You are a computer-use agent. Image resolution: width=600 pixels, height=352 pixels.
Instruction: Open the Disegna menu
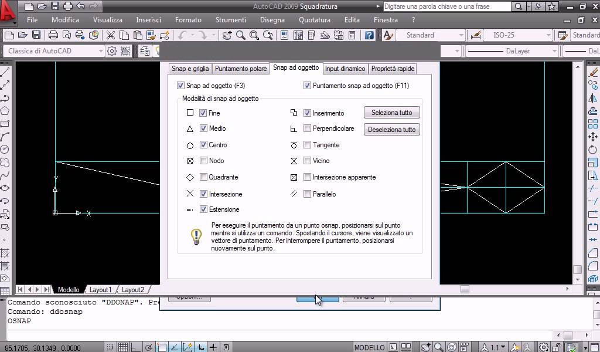[x=272, y=19]
